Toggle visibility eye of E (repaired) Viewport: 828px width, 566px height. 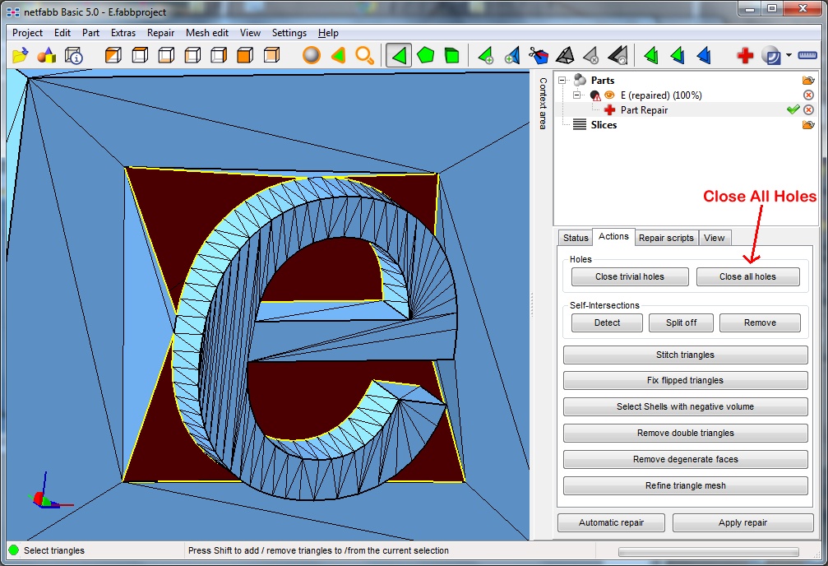pos(609,95)
